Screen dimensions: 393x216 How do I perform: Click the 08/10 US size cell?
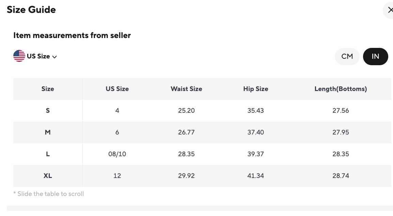click(x=117, y=154)
